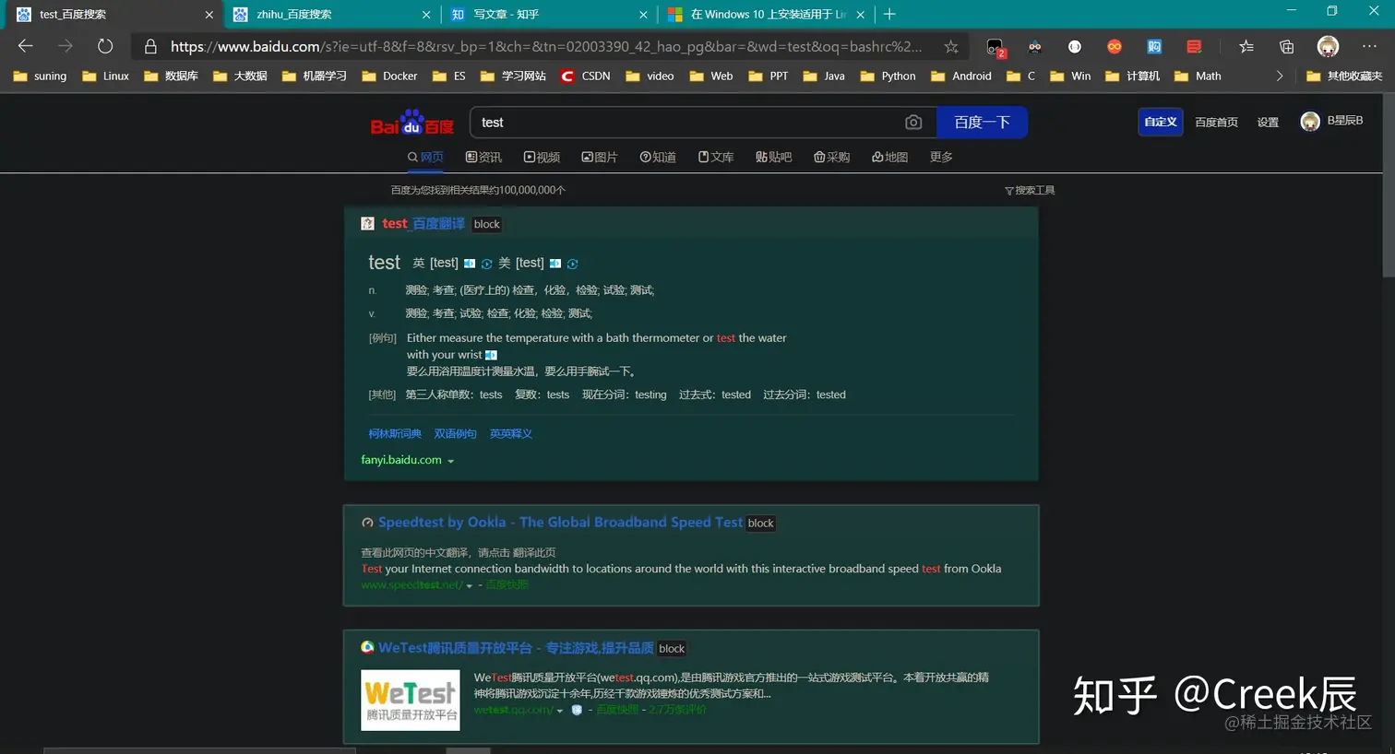Screen dimensions: 1395x754
Task: Open the Linux bookmarks folder
Action: pyautogui.click(x=105, y=76)
